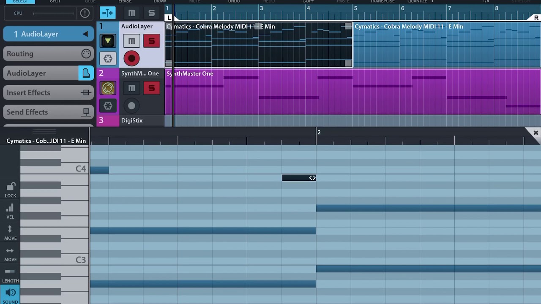Select the VEL velocity tool

point(10,211)
